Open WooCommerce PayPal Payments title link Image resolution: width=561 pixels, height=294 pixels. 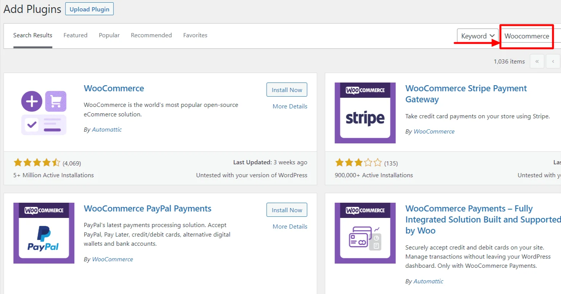point(147,208)
